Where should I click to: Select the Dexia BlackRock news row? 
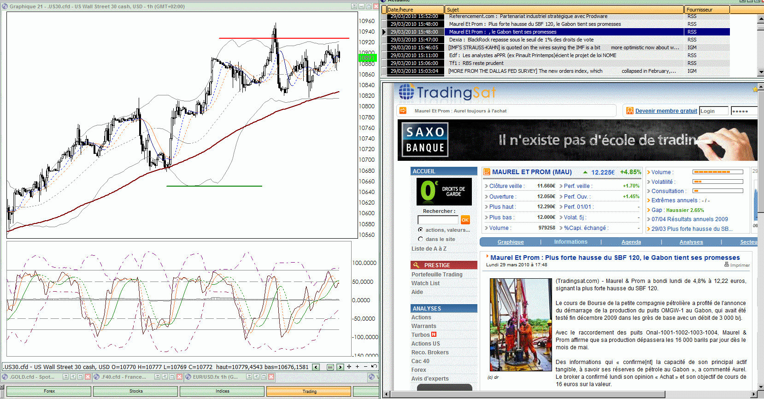pyautogui.click(x=556, y=40)
